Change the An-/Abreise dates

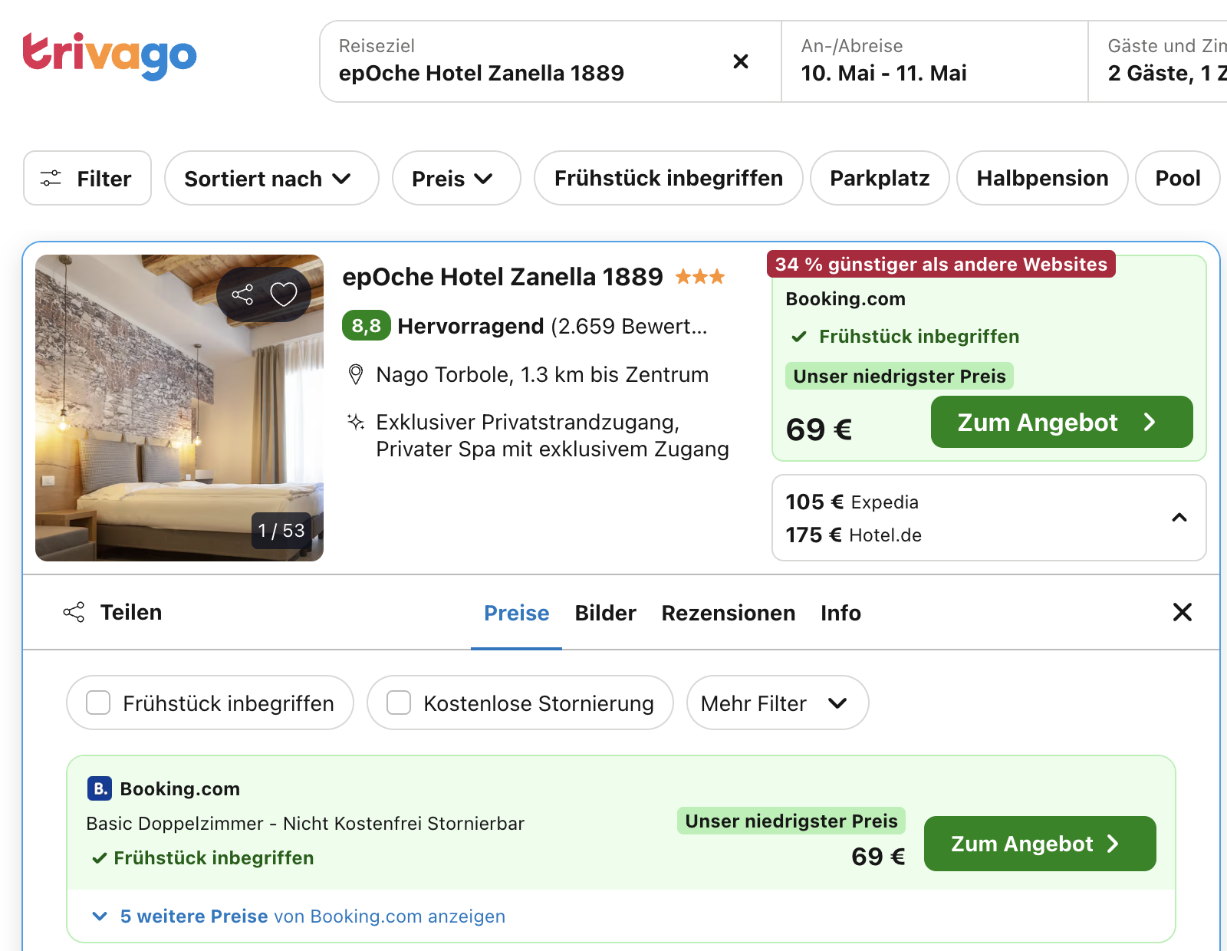point(934,61)
